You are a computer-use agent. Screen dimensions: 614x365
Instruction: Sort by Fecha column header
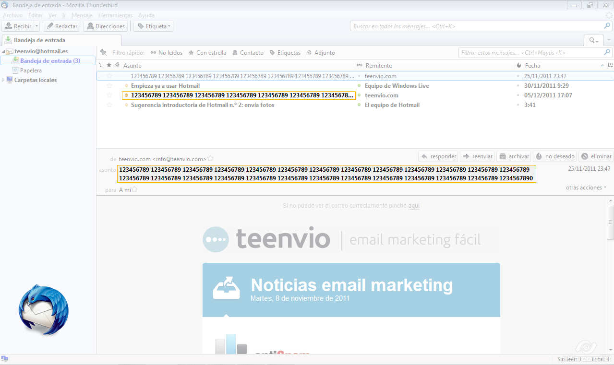565,65
